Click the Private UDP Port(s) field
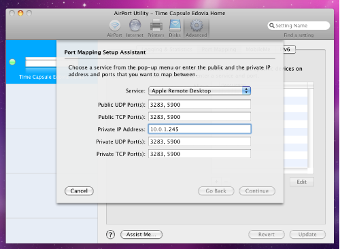This screenshot has height=249, width=340. 199,142
